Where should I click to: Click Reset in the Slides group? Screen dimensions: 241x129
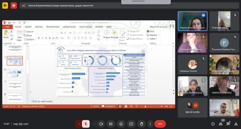point(28,35)
